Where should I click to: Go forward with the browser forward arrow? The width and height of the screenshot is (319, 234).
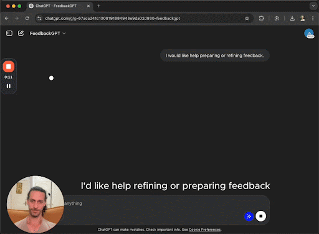pyautogui.click(x=17, y=18)
